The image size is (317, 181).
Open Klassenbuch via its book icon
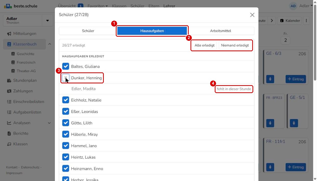tap(9, 44)
